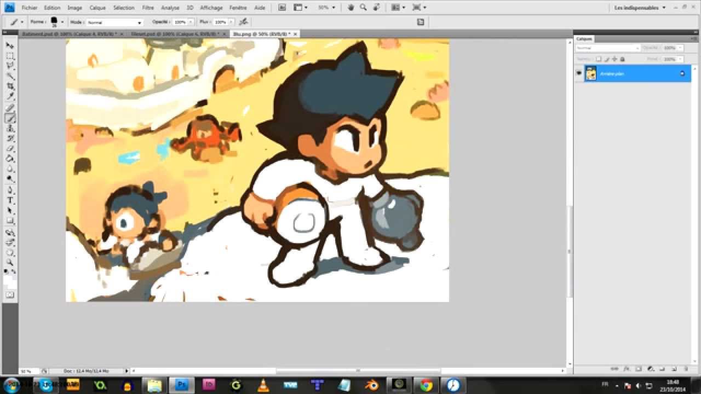701x394 pixels.
Task: Select the Eyedropper tool
Action: (x=10, y=97)
